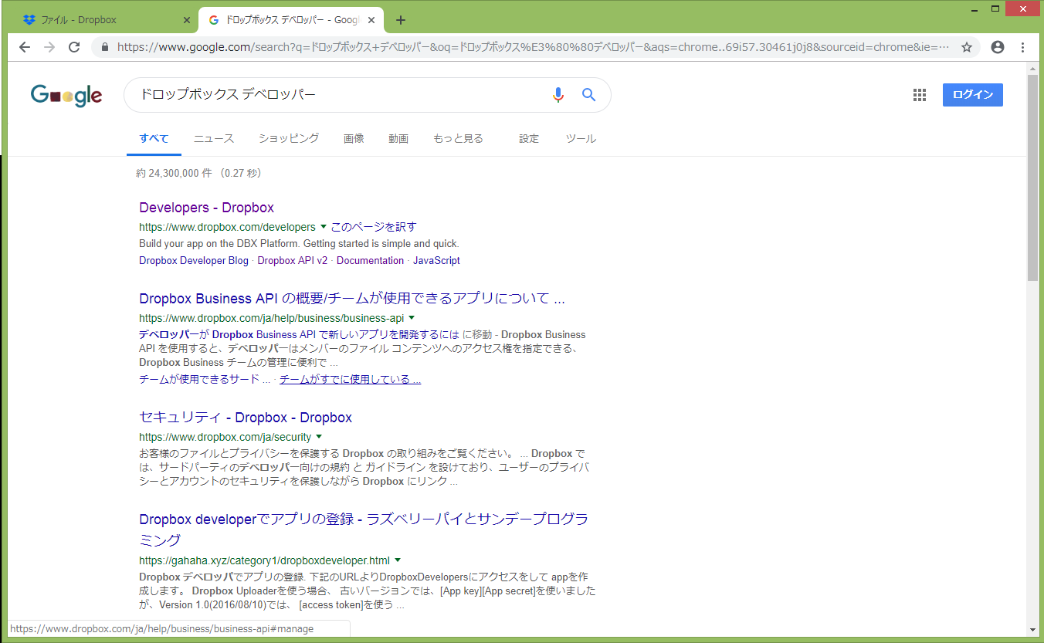Switch to ショッピング results
This screenshot has height=643, width=1044.
coord(289,139)
